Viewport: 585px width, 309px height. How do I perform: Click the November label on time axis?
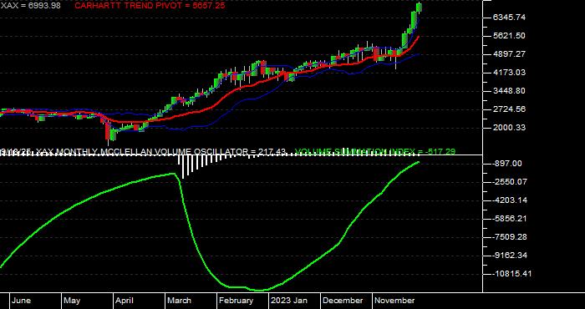pyautogui.click(x=394, y=301)
